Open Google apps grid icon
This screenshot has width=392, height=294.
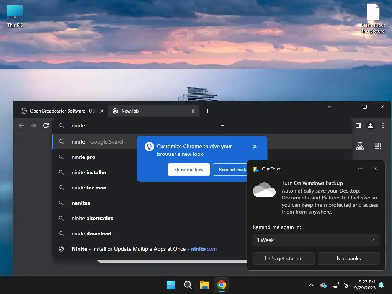click(x=378, y=146)
